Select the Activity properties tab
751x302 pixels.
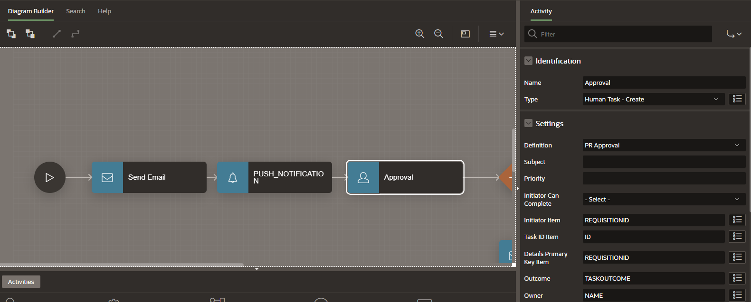[541, 11]
